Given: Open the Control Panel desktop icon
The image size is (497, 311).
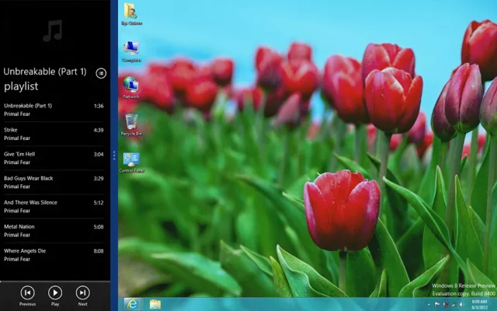Looking at the screenshot, I should (131, 162).
